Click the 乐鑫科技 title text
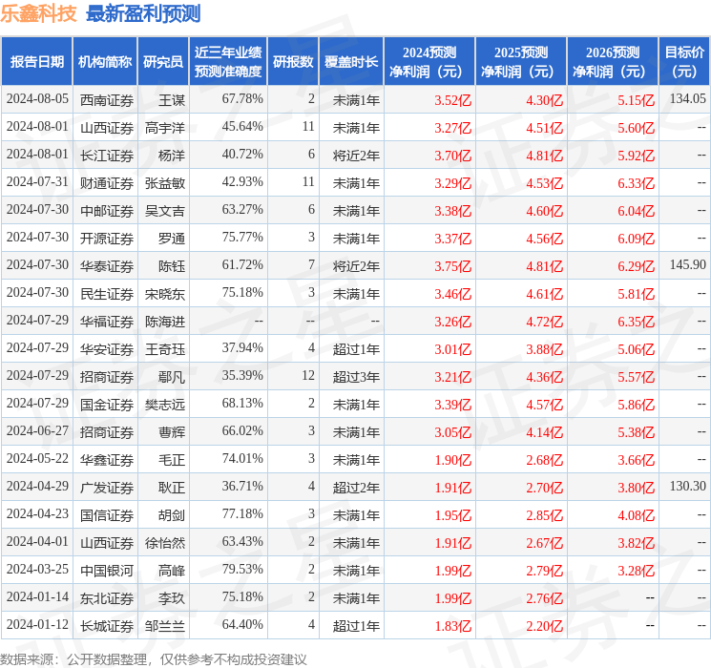This screenshot has width=711, height=668. (x=38, y=13)
